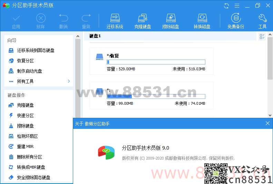The width and height of the screenshot is (273, 184).
Task: Click the *:恢复 partition usage bar
Action: tap(156, 62)
